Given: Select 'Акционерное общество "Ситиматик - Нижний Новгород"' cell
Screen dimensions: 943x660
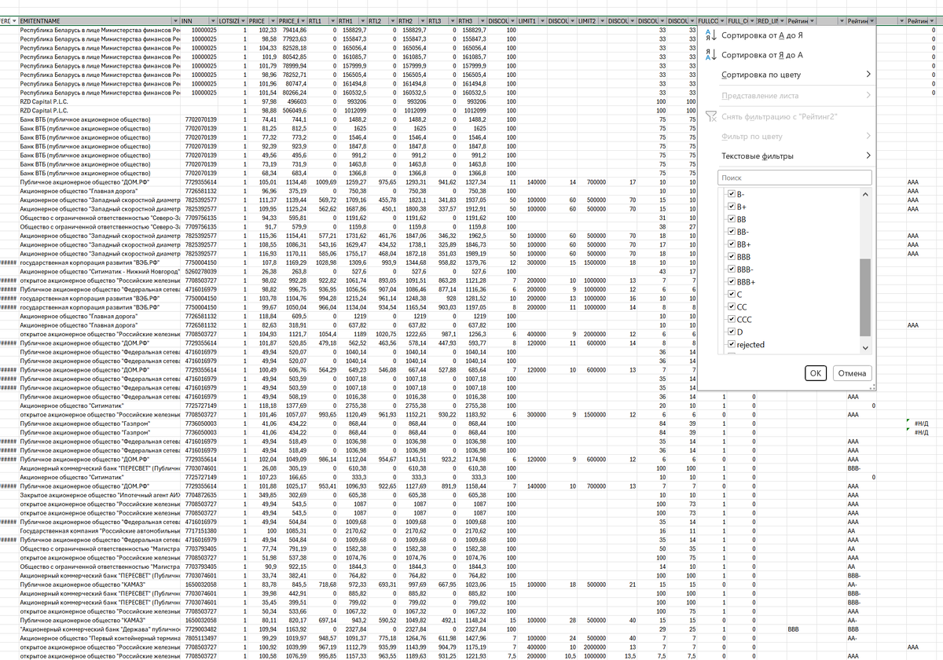Looking at the screenshot, I should [101, 272].
